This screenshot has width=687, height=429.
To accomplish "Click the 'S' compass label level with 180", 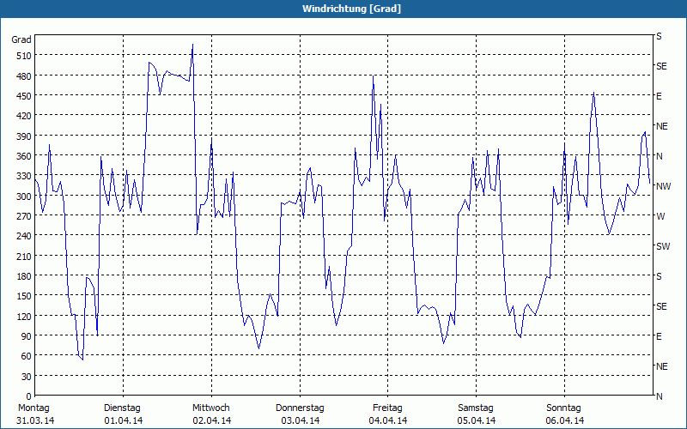I will pos(659,276).
